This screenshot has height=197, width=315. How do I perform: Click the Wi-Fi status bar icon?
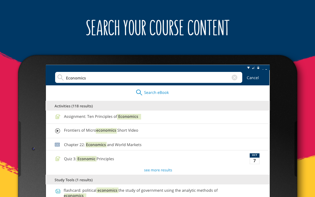coord(248,68)
